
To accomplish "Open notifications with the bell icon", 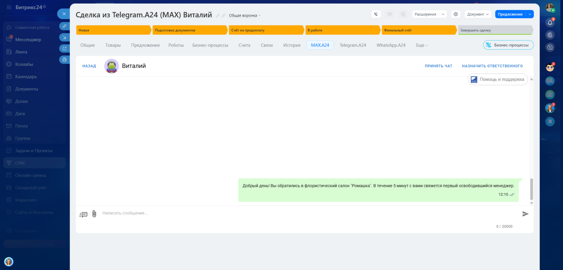I will [550, 22].
